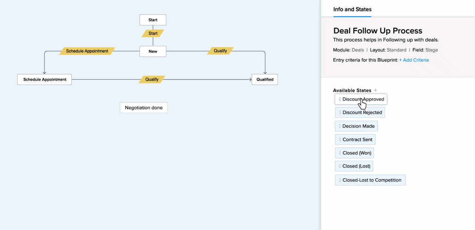Grab the drag handle of Closed-Lost to Competition
Viewport: 475px width, 230px height.
340,180
